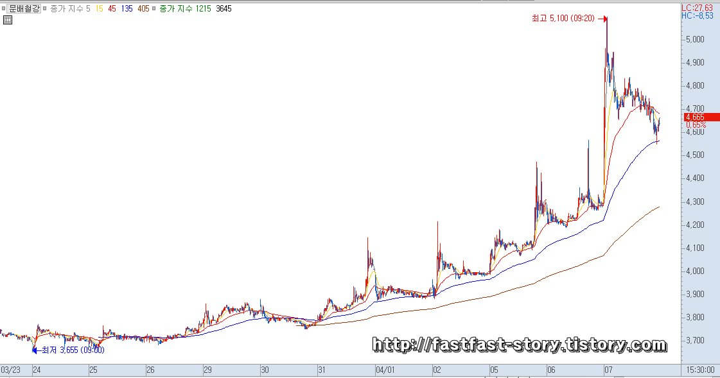The width and height of the screenshot is (720, 378).
Task: Click the 4,300 price axis label
Action: pyautogui.click(x=695, y=202)
